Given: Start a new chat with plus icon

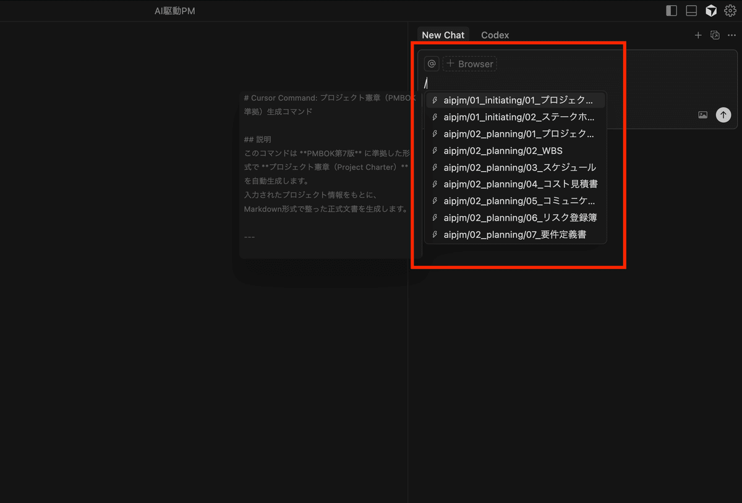Looking at the screenshot, I should coord(698,35).
